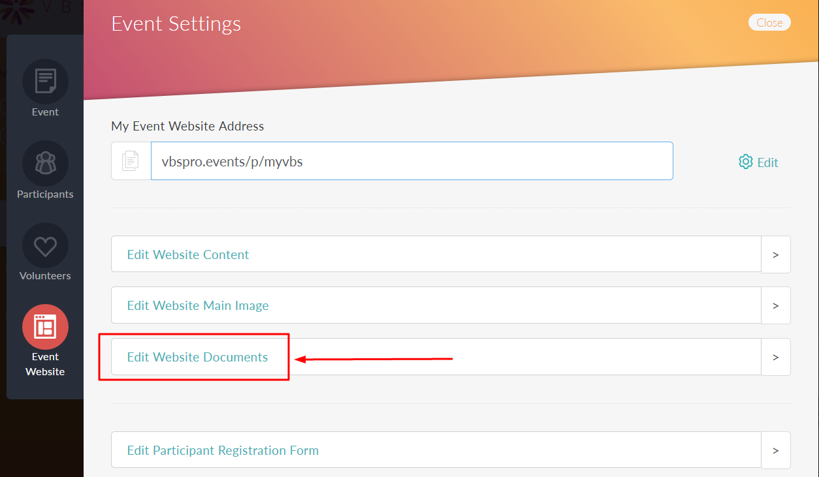Image resolution: width=819 pixels, height=477 pixels.
Task: Click the gear Edit link for website address
Action: [x=758, y=162]
